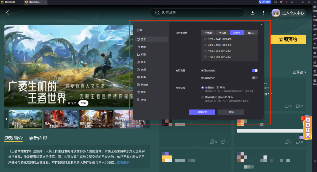317x172 pixels.
Task: Enable the 窗口固定大小 switch
Action: point(255,78)
